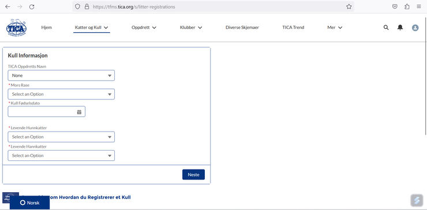Open the Oppdrett navigation menu

(x=144, y=28)
